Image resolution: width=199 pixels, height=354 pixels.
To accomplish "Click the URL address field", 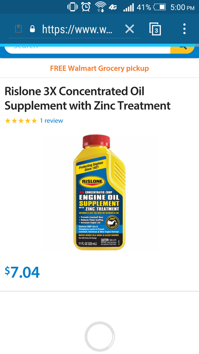I will [77, 29].
